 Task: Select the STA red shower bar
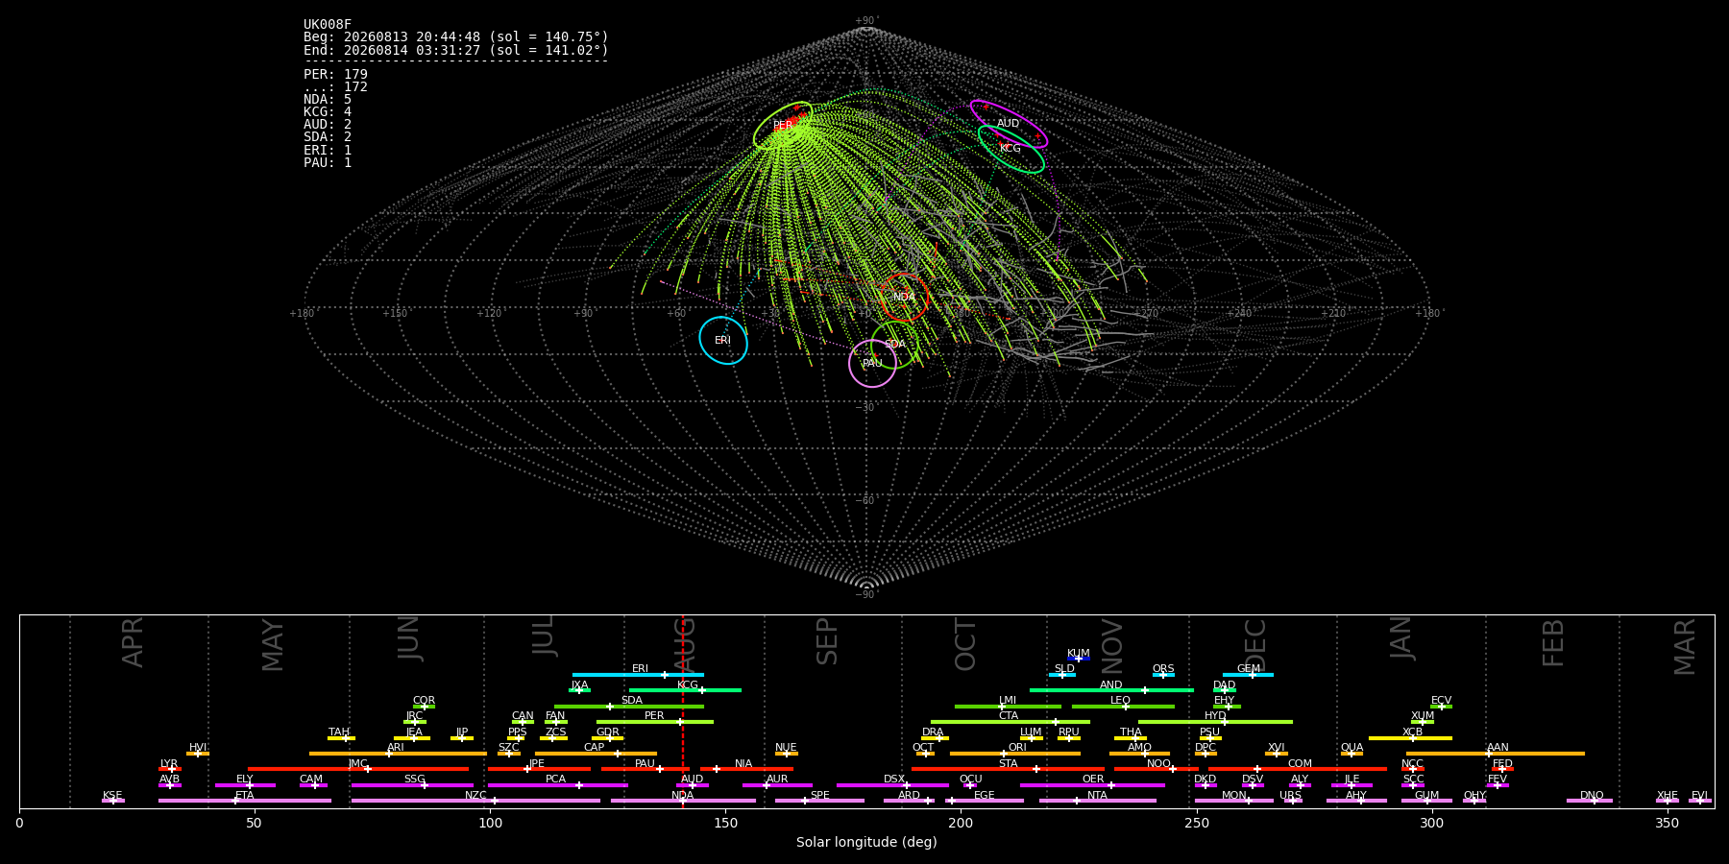[1008, 769]
